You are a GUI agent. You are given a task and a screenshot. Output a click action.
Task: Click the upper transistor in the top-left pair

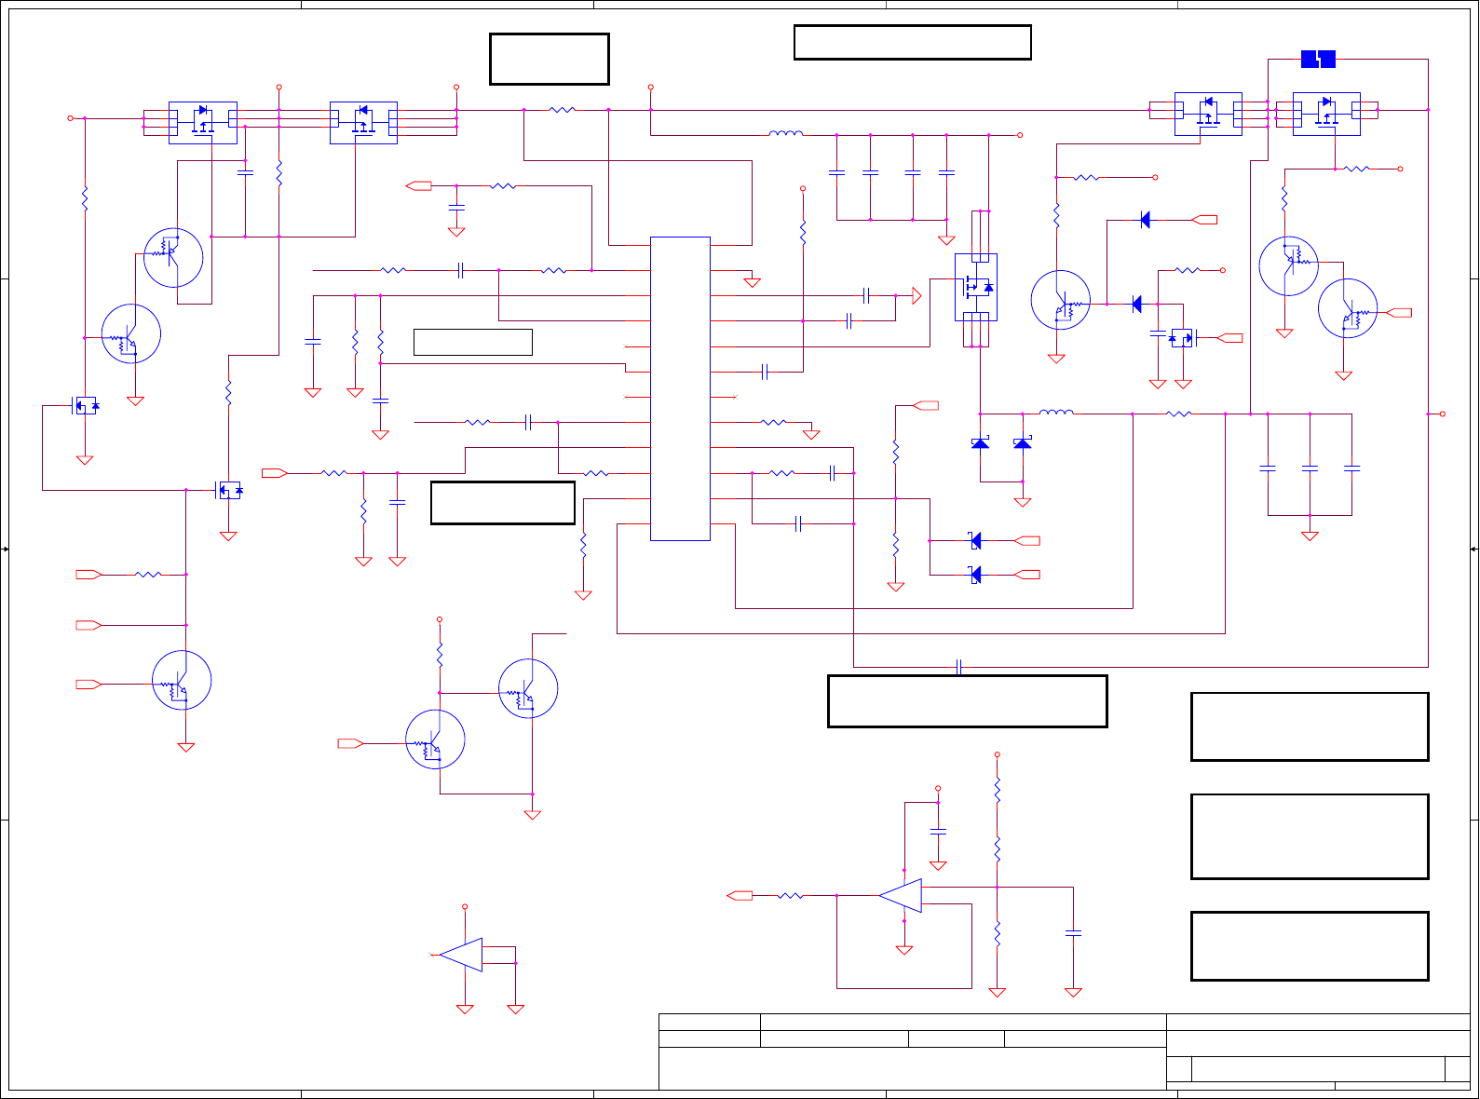coord(173,258)
